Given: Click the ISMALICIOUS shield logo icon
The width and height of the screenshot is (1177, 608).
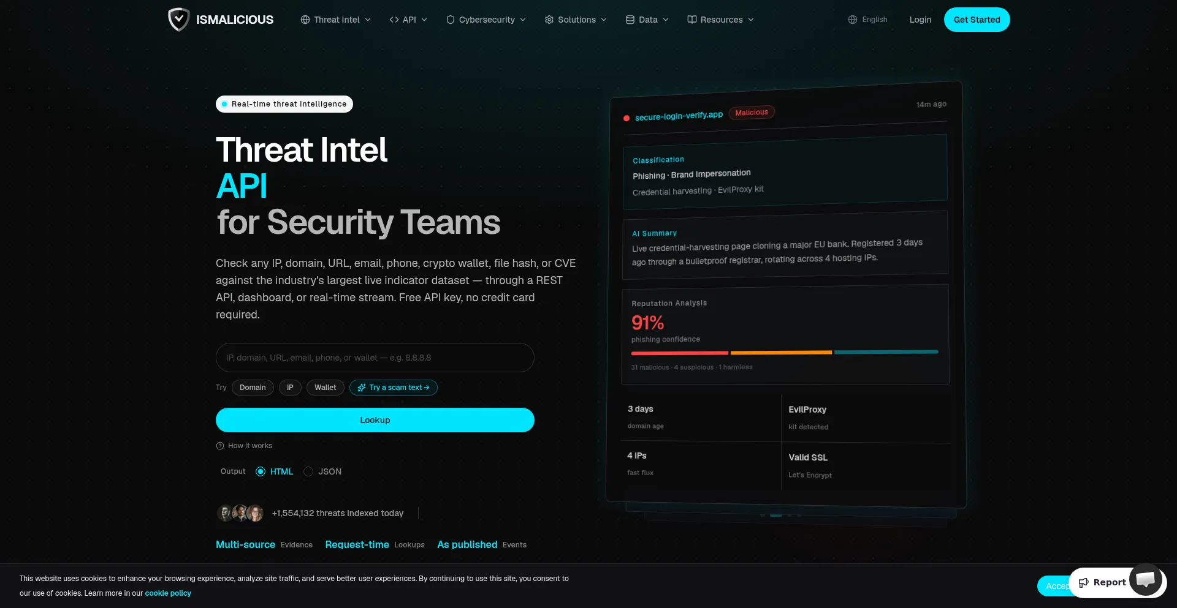Looking at the screenshot, I should tap(178, 20).
